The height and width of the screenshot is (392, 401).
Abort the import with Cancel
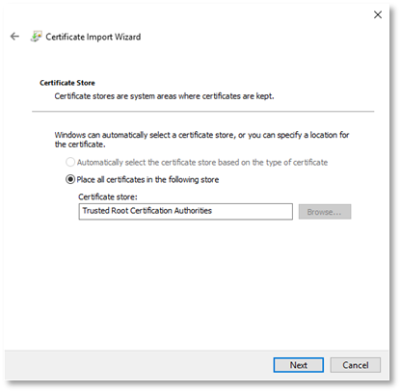[356, 365]
